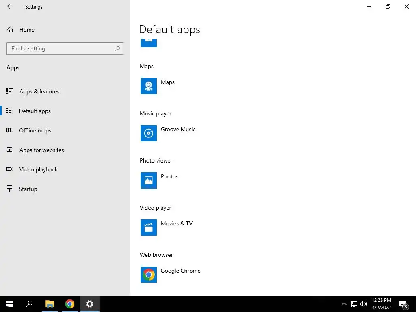Click the volume speaker icon
This screenshot has height=312, width=416.
[364, 304]
